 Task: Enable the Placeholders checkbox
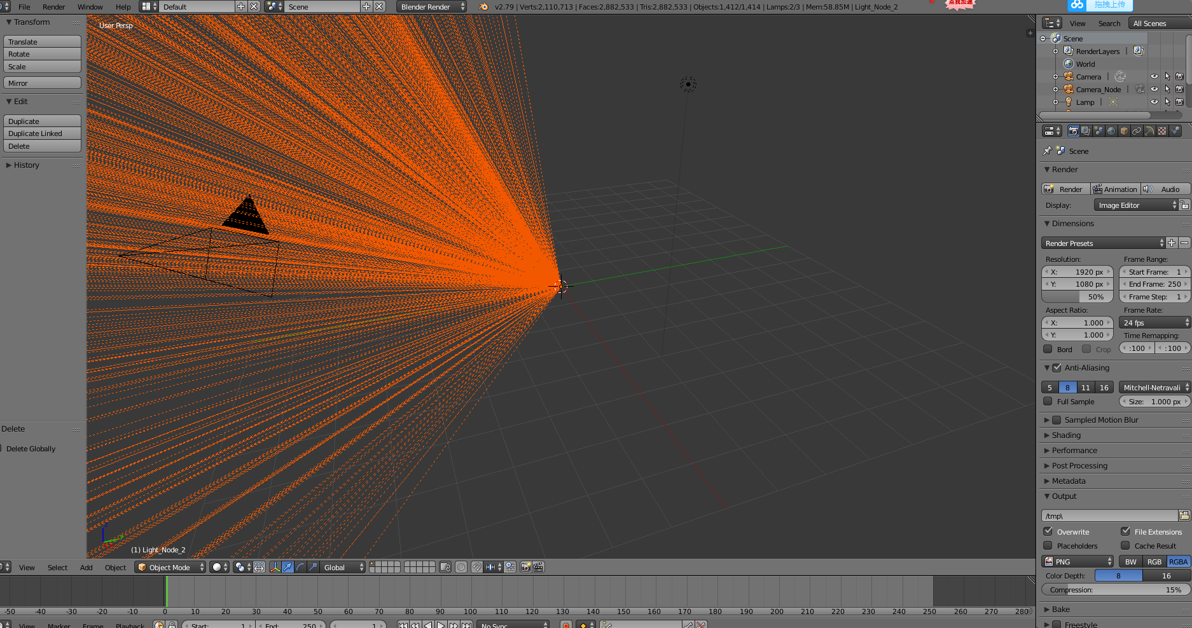tap(1048, 545)
